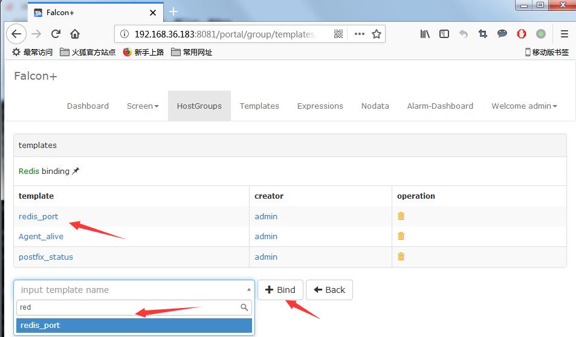Image resolution: width=576 pixels, height=337 pixels.
Task: Open the Firefox hamburger menu
Action: pos(564,34)
